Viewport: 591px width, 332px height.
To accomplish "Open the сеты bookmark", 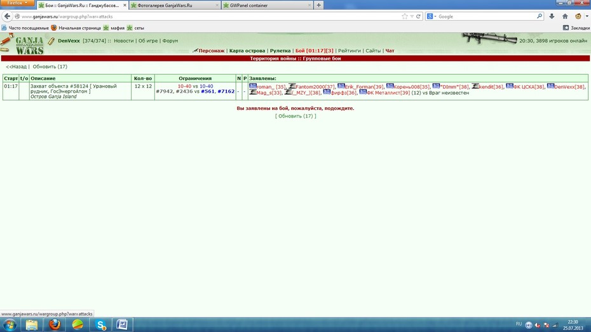I will coord(136,28).
